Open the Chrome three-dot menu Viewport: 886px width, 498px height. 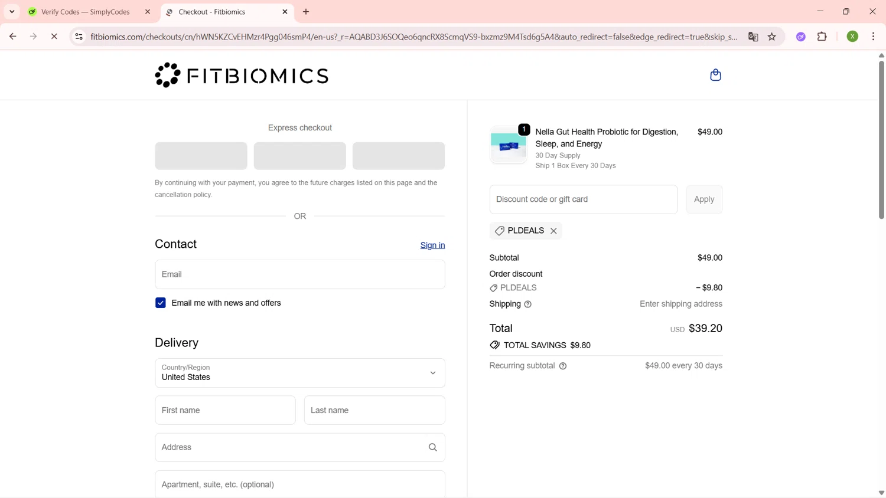pyautogui.click(x=873, y=37)
